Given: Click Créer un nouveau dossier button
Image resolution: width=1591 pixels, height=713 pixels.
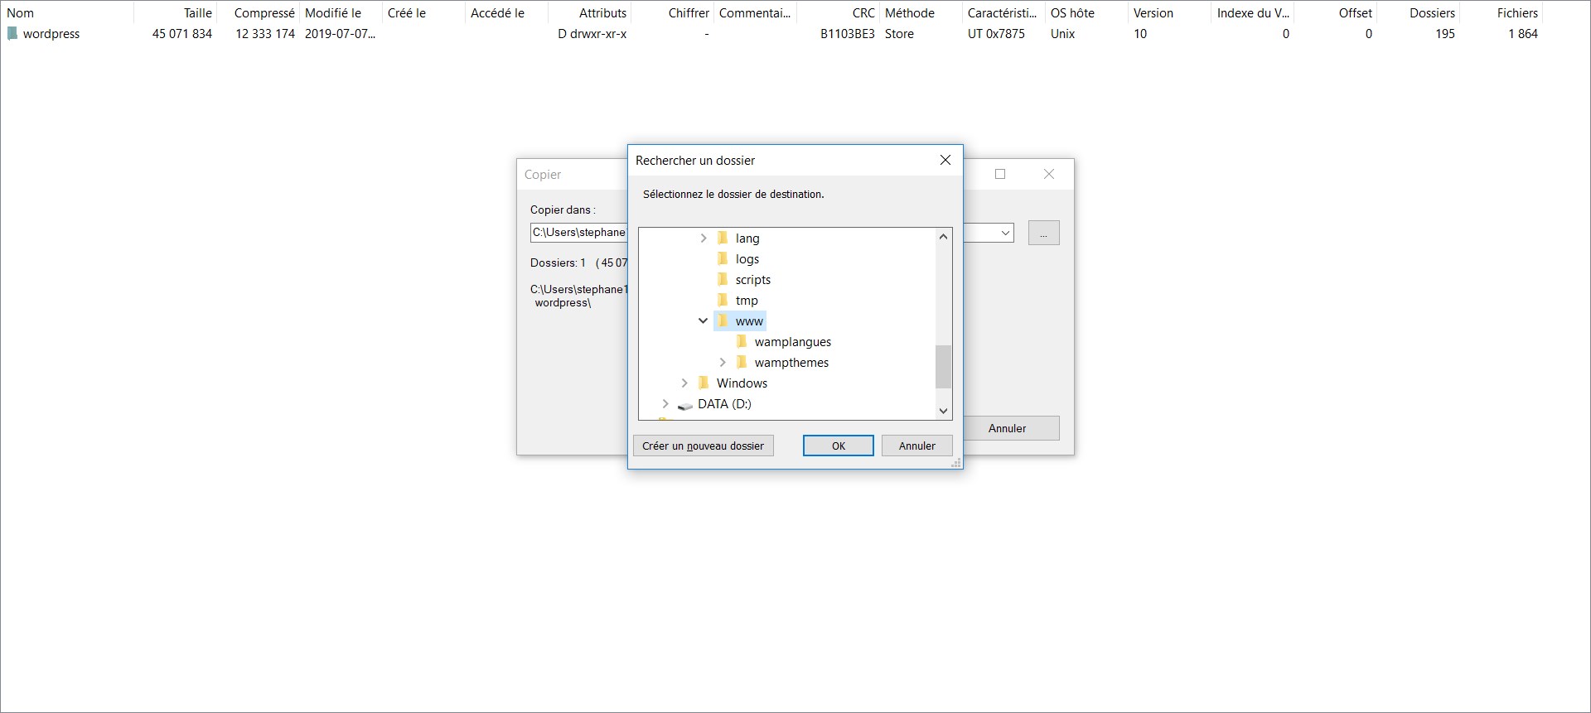Looking at the screenshot, I should pyautogui.click(x=703, y=446).
